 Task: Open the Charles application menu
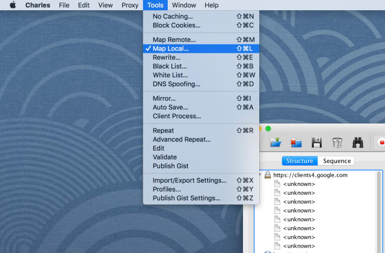(37, 5)
